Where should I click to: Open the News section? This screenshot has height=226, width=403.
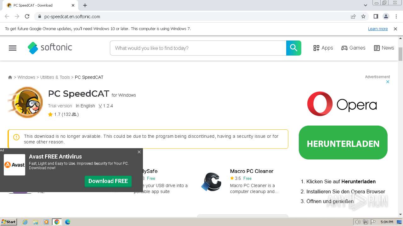pyautogui.click(x=384, y=48)
